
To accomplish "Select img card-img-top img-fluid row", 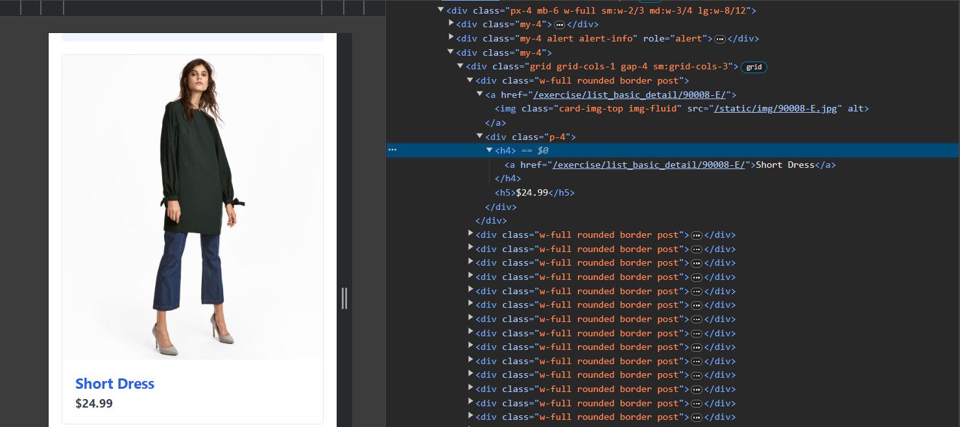I will pos(682,109).
